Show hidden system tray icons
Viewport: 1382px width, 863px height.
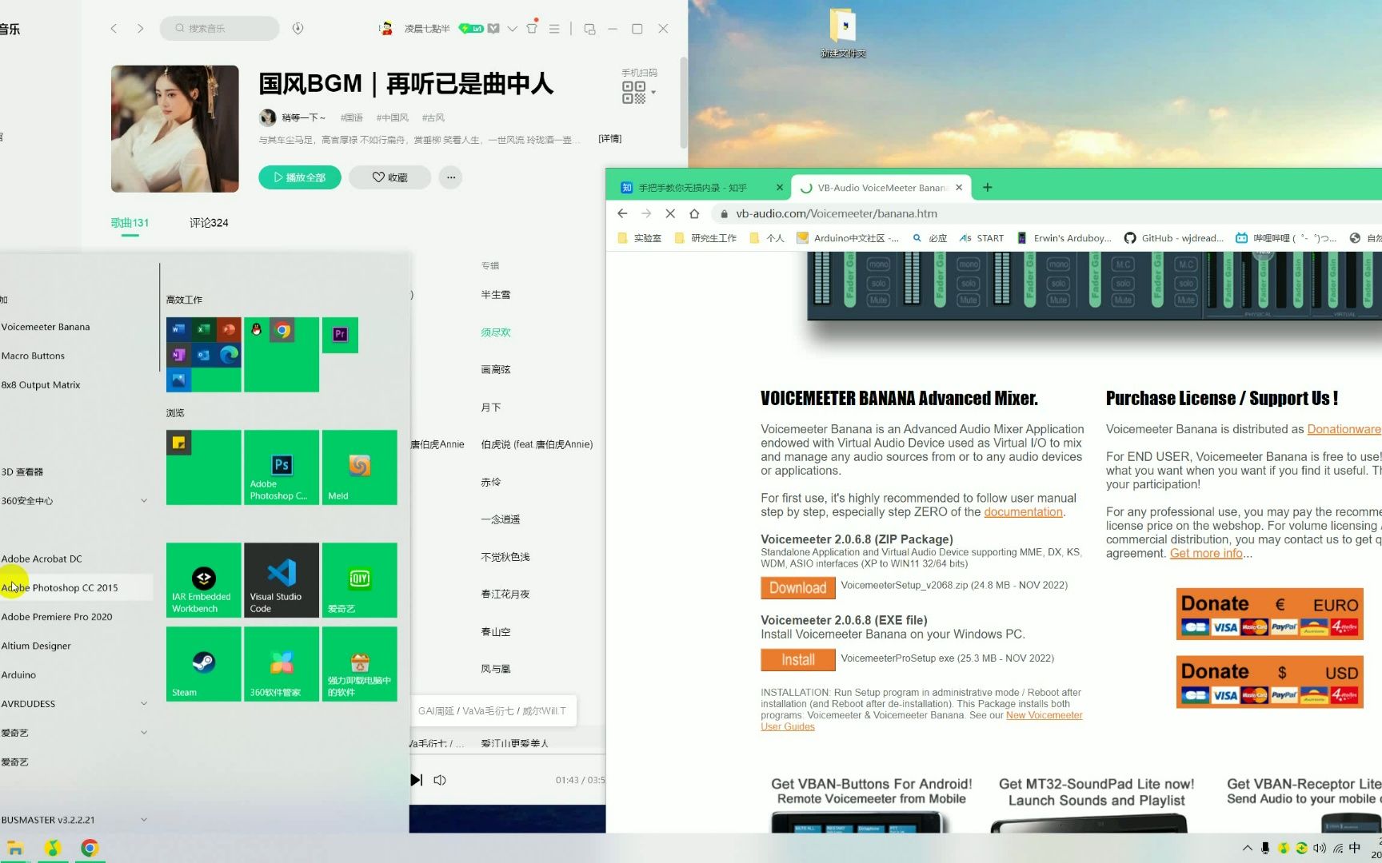[1247, 849]
